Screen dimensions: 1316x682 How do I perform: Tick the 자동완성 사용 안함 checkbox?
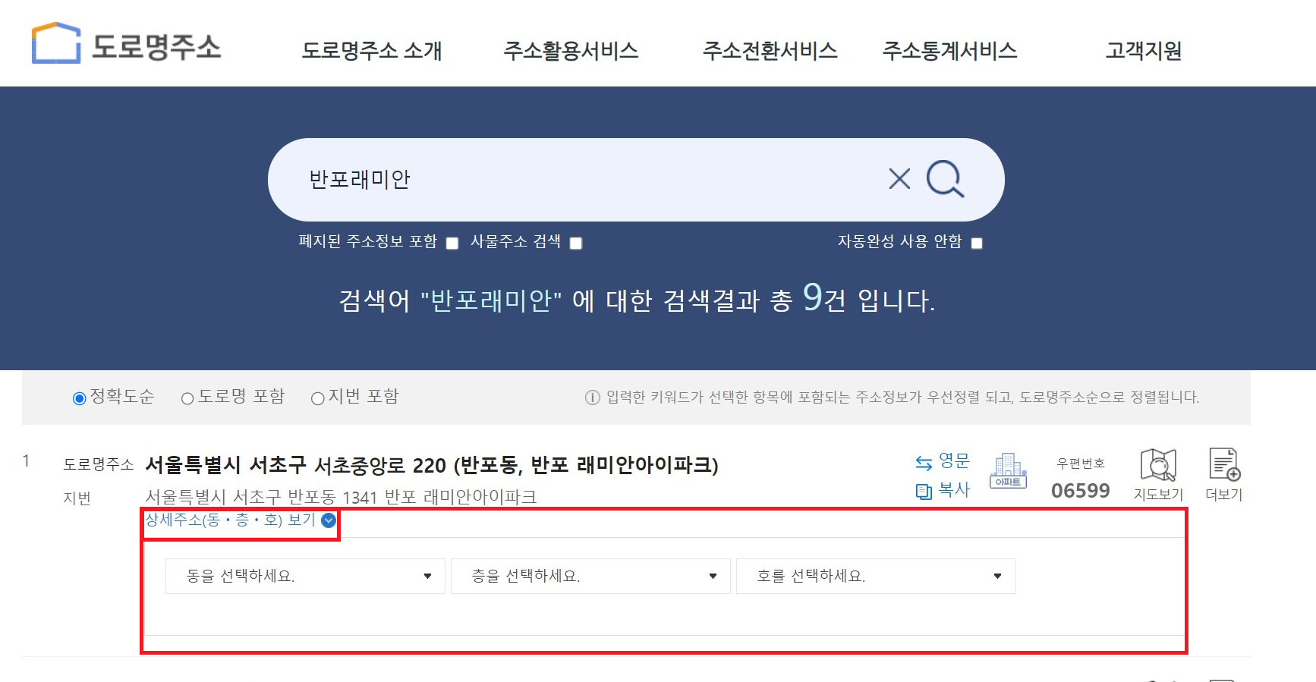[x=977, y=244]
